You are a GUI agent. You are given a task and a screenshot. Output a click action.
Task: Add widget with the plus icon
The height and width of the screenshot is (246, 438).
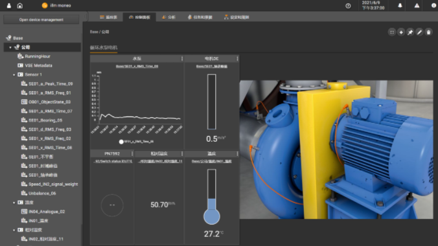click(x=401, y=32)
